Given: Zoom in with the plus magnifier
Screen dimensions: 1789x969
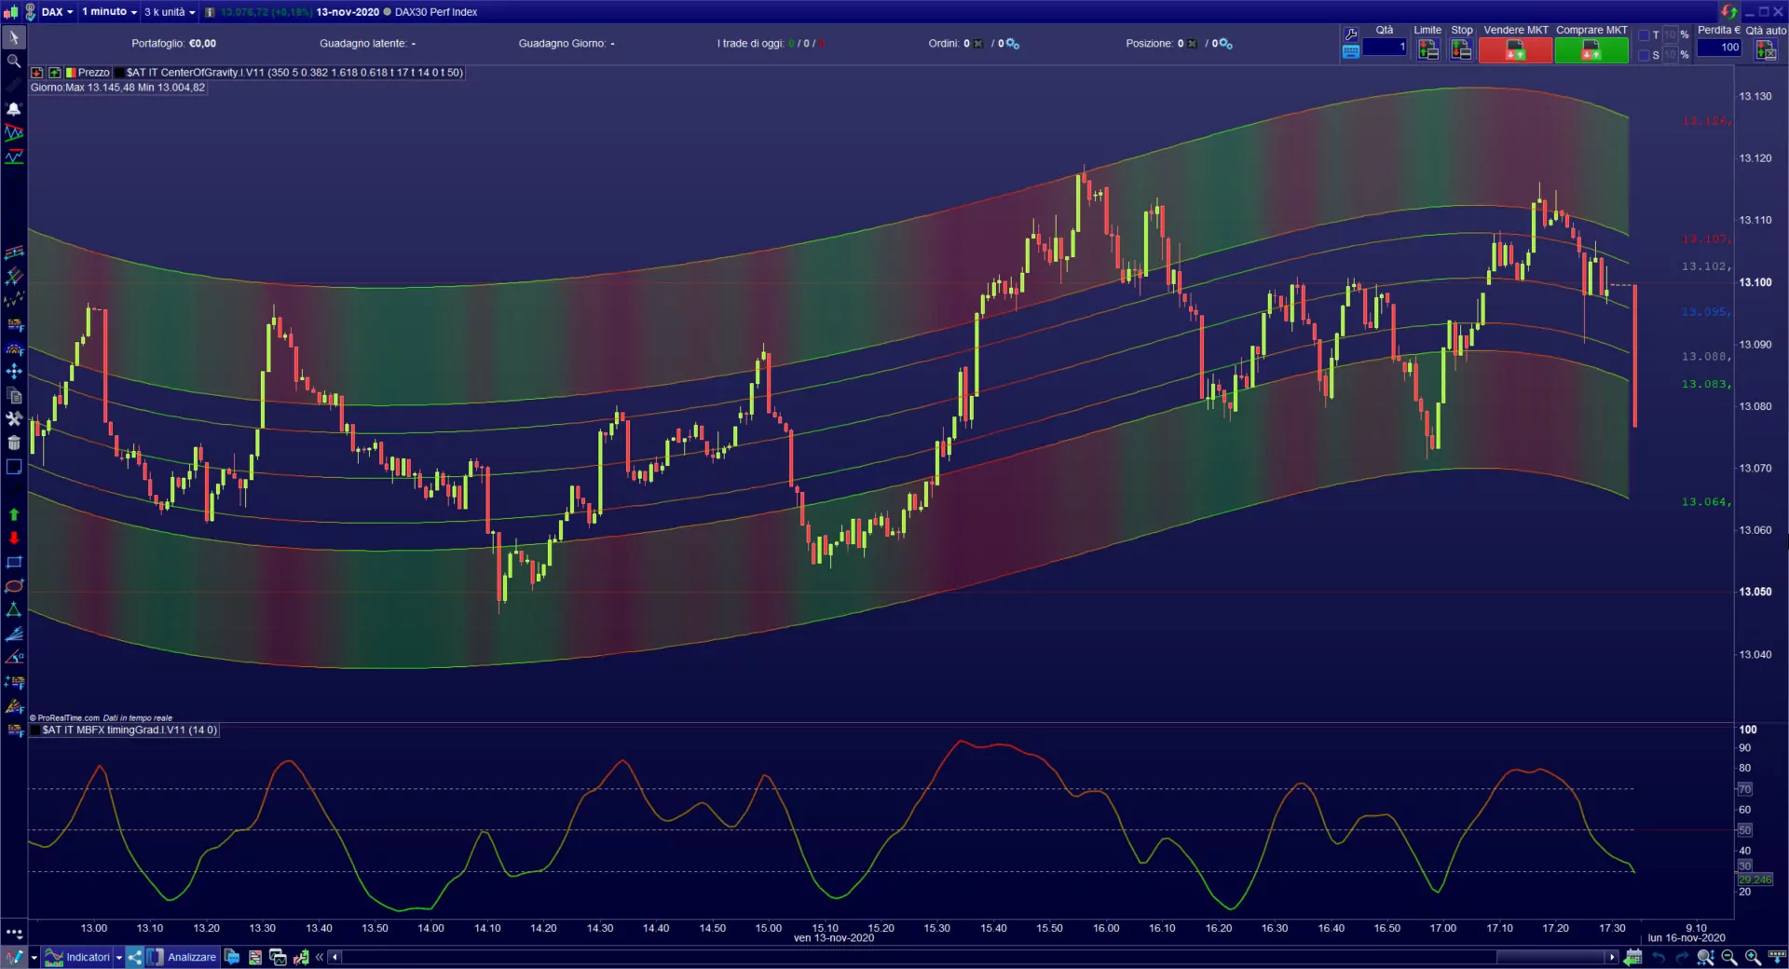Looking at the screenshot, I should [1753, 957].
